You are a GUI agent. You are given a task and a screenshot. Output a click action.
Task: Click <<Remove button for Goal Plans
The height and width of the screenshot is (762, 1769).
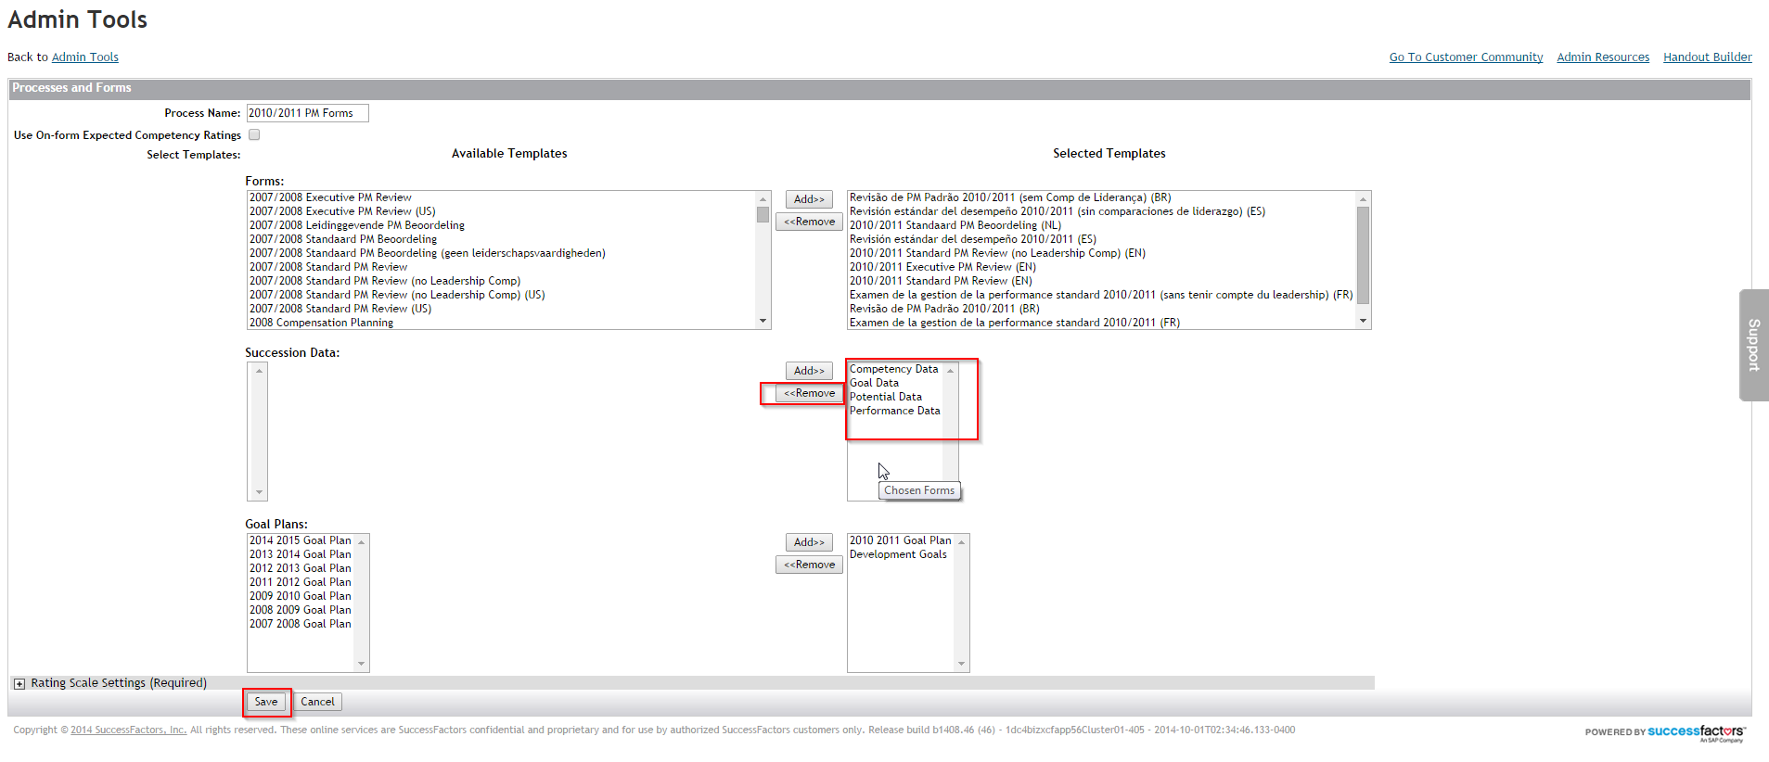pyautogui.click(x=809, y=565)
